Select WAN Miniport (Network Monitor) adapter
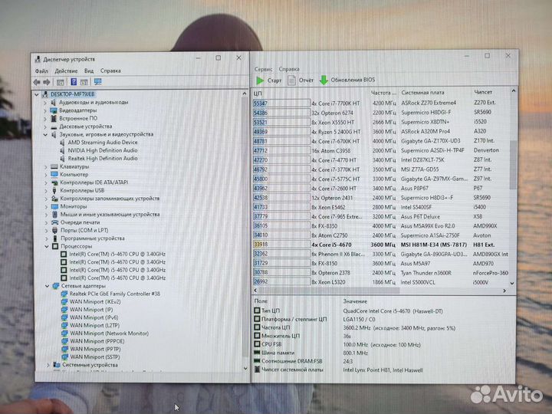 click(109, 333)
